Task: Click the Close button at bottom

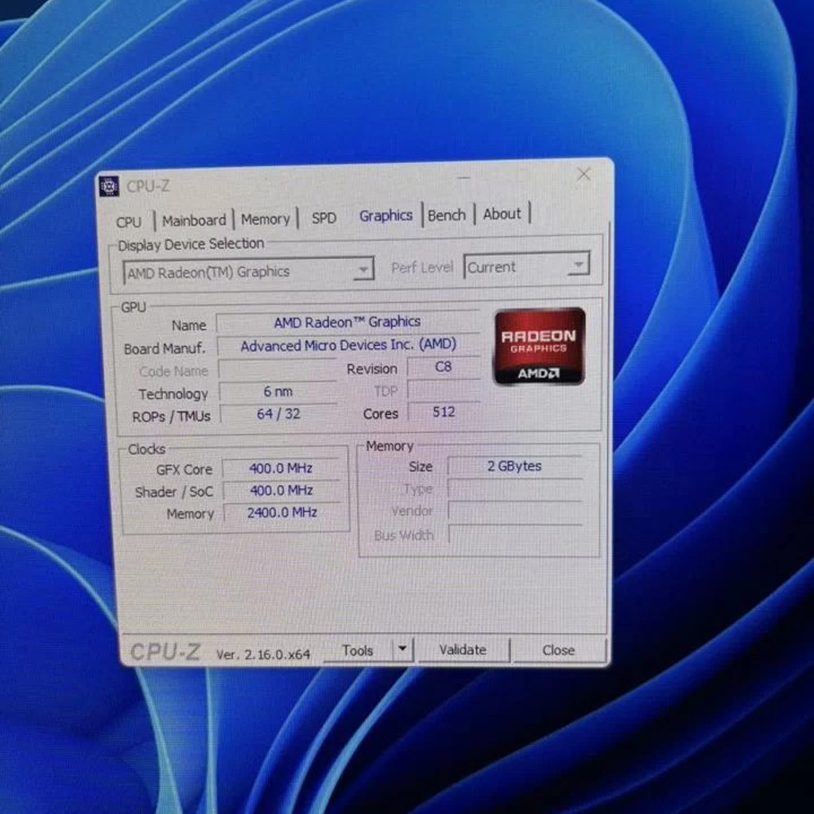Action: [x=559, y=650]
